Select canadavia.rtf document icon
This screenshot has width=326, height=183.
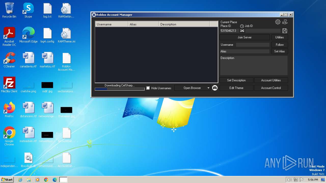click(28, 60)
